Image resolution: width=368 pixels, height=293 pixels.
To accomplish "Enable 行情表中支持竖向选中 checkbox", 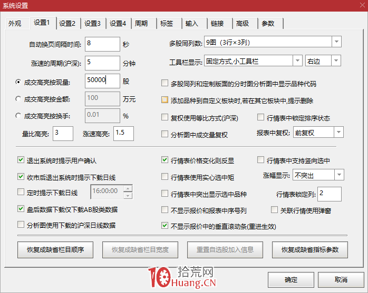I will [x=260, y=160].
